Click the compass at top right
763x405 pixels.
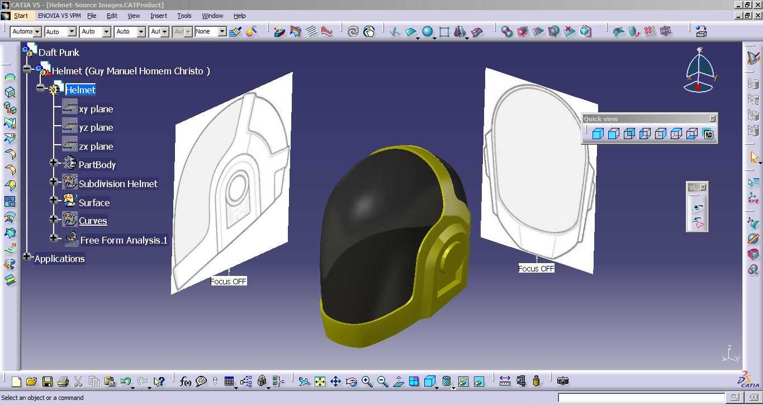click(699, 71)
